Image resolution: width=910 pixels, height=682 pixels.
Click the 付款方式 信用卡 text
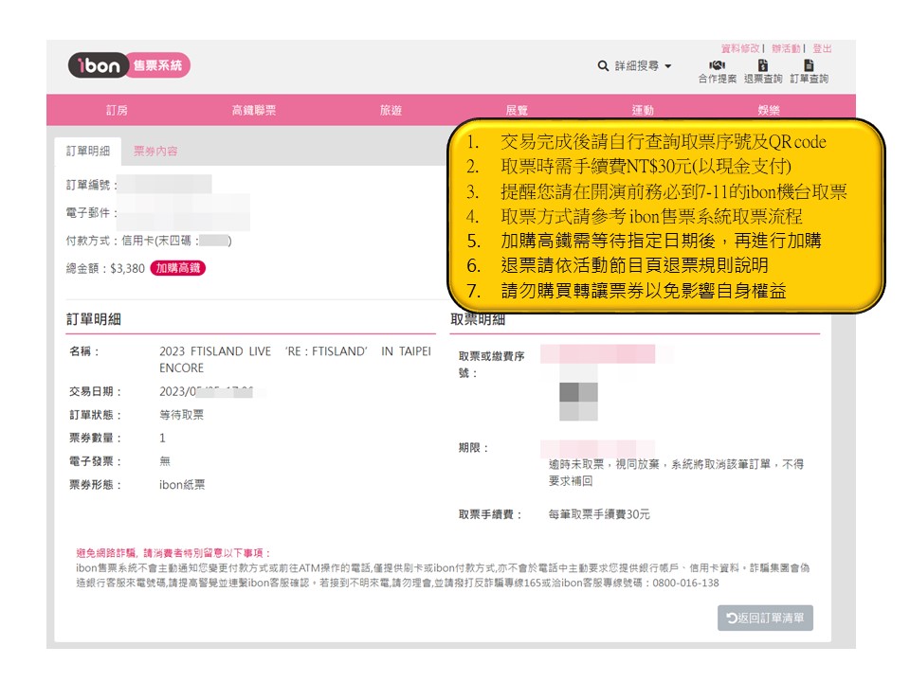149,241
